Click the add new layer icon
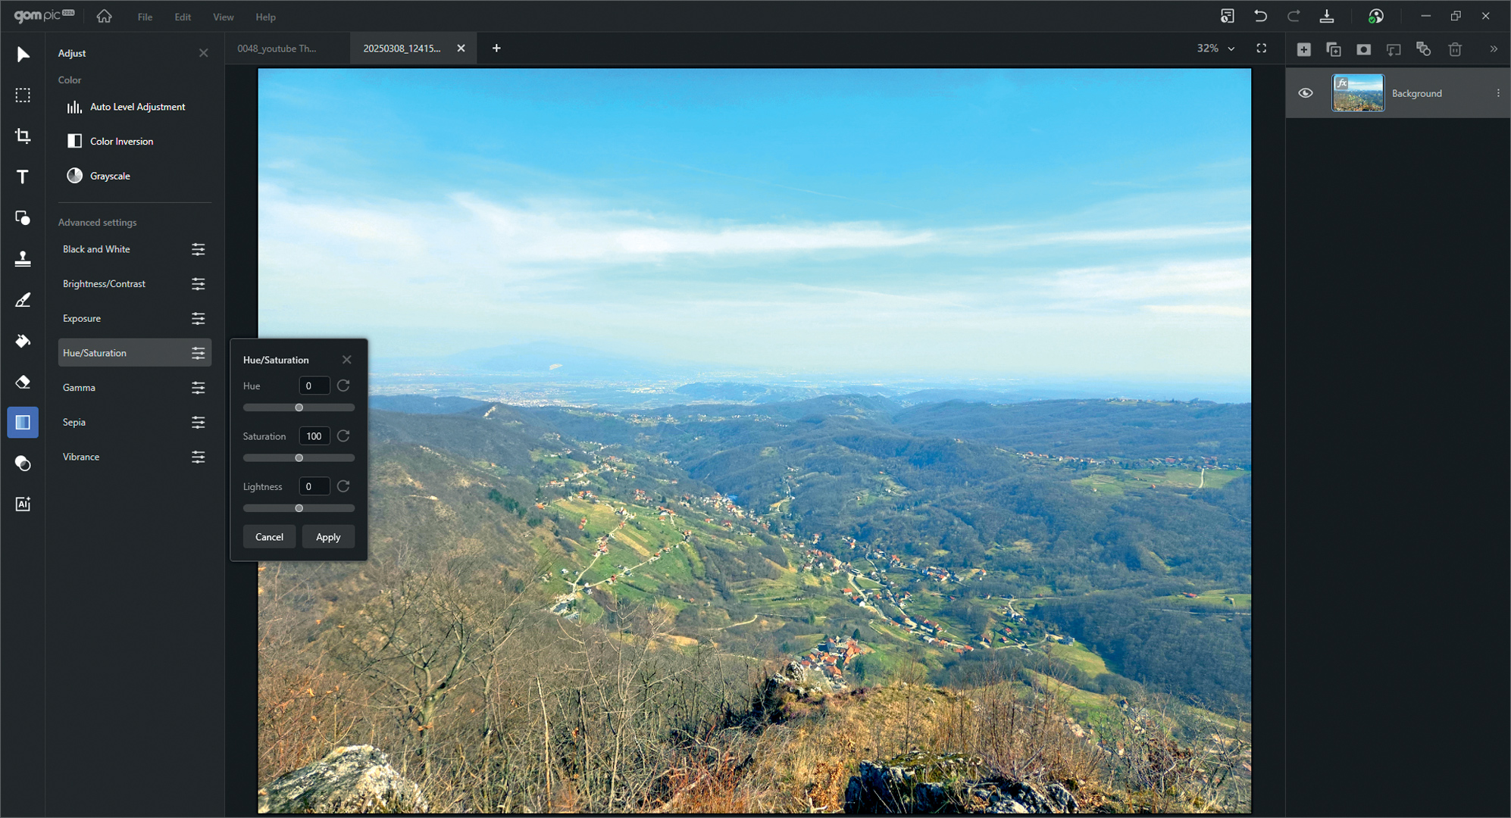 (x=1303, y=49)
